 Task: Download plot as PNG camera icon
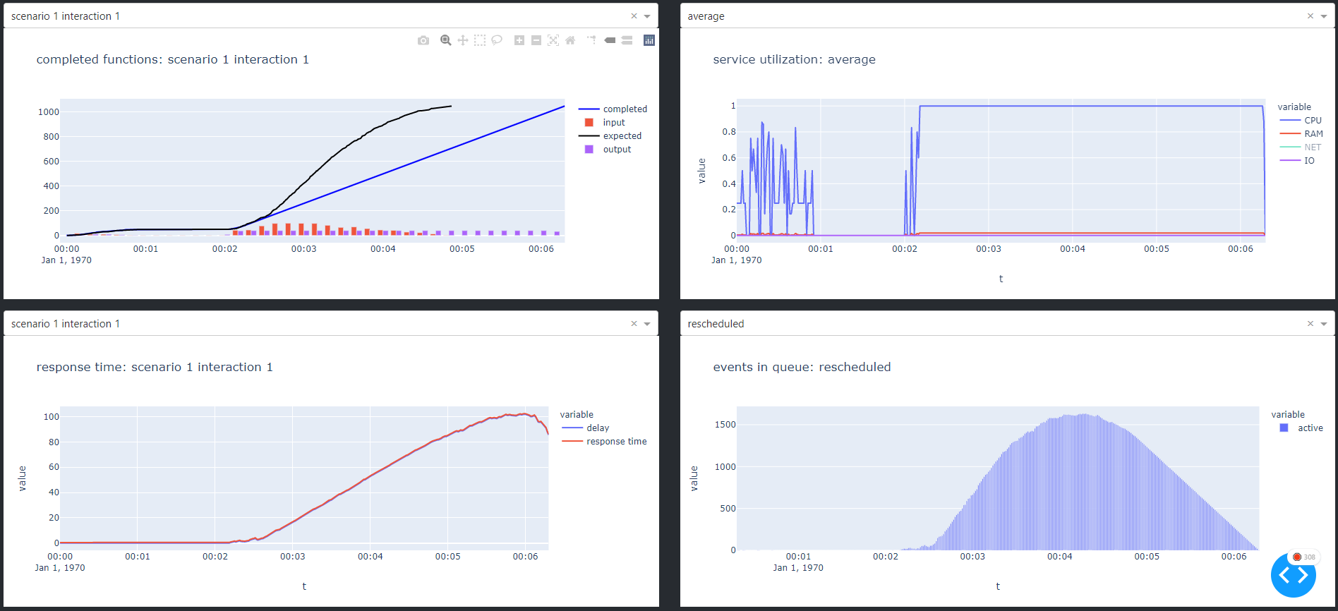(x=423, y=40)
